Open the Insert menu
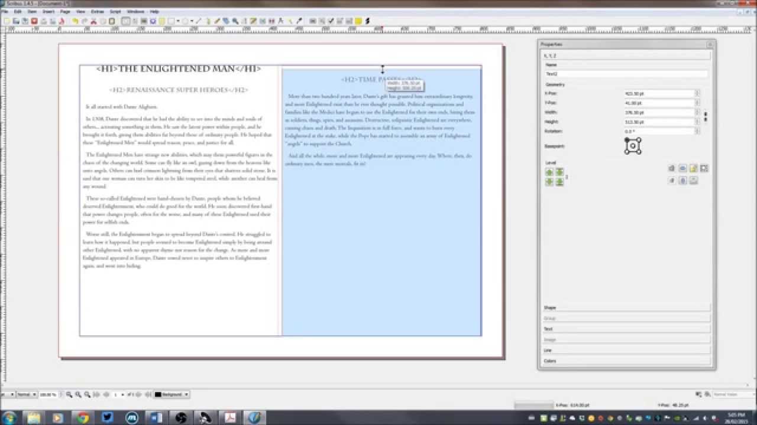This screenshot has height=425, width=757. click(x=48, y=11)
